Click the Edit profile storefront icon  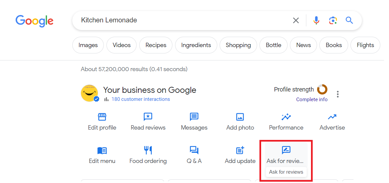point(102,117)
